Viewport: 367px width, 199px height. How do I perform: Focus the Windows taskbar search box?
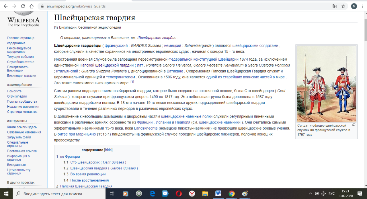59,194
